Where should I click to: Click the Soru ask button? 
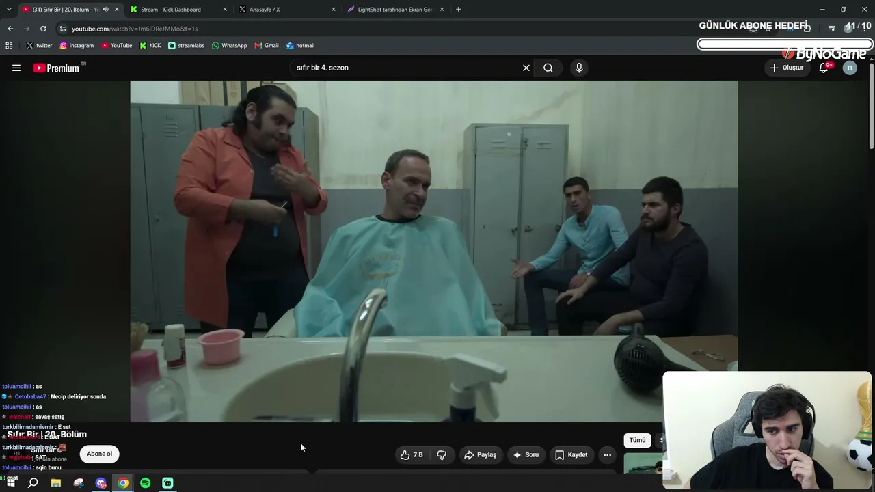coord(526,454)
